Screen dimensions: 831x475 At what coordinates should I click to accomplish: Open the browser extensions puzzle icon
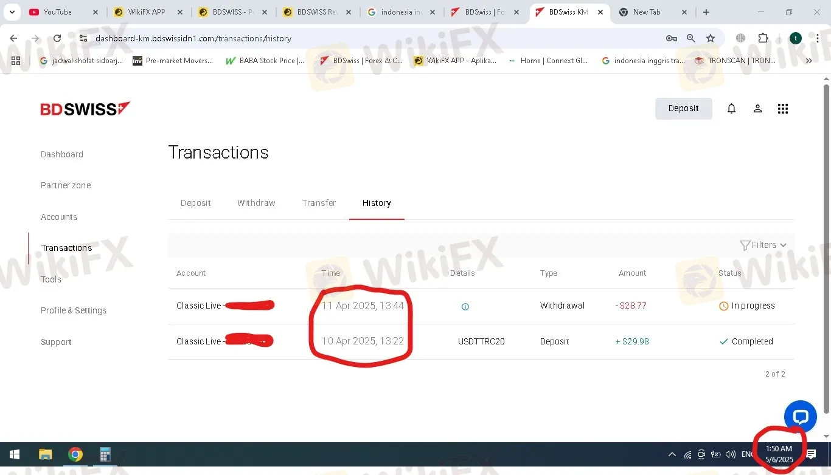tap(763, 38)
